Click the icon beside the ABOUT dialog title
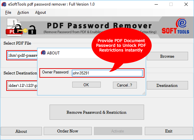Viewport: 194px width, 140px height. click(43, 53)
